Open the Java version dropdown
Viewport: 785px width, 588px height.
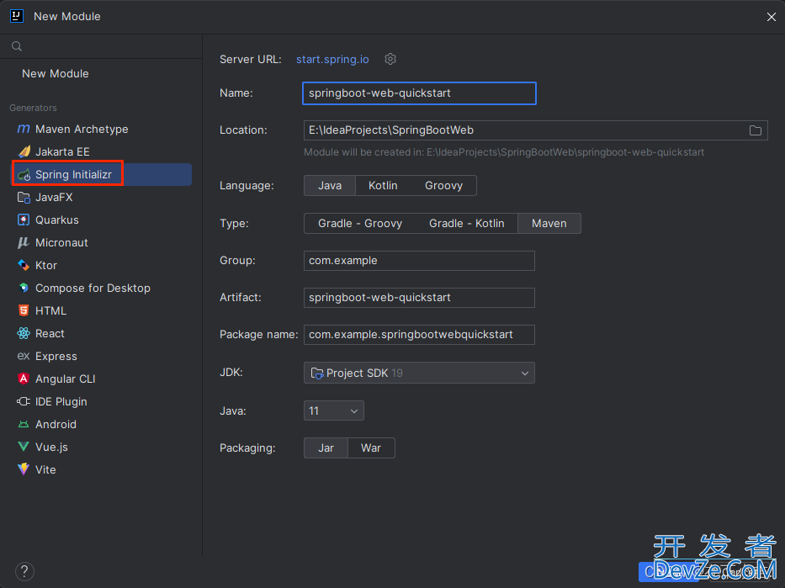334,411
